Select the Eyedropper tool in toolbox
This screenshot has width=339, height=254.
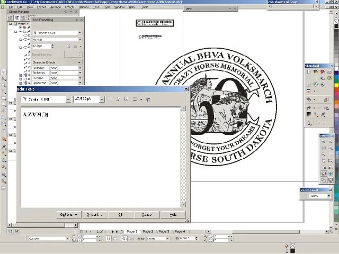(x=4, y=147)
